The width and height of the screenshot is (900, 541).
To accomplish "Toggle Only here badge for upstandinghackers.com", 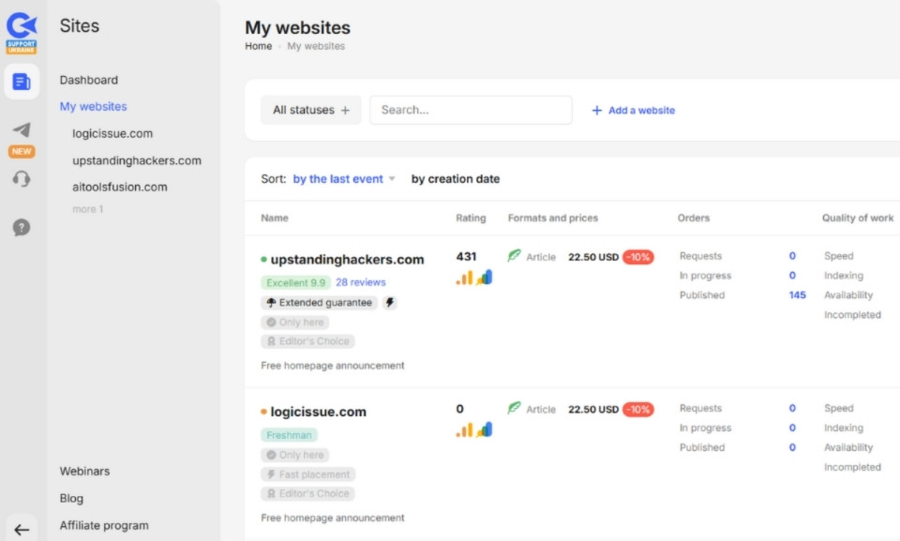I will pyautogui.click(x=295, y=323).
